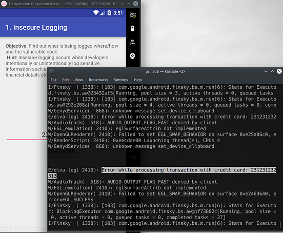Click the Genymotion logo in title bar

click(4, 4)
